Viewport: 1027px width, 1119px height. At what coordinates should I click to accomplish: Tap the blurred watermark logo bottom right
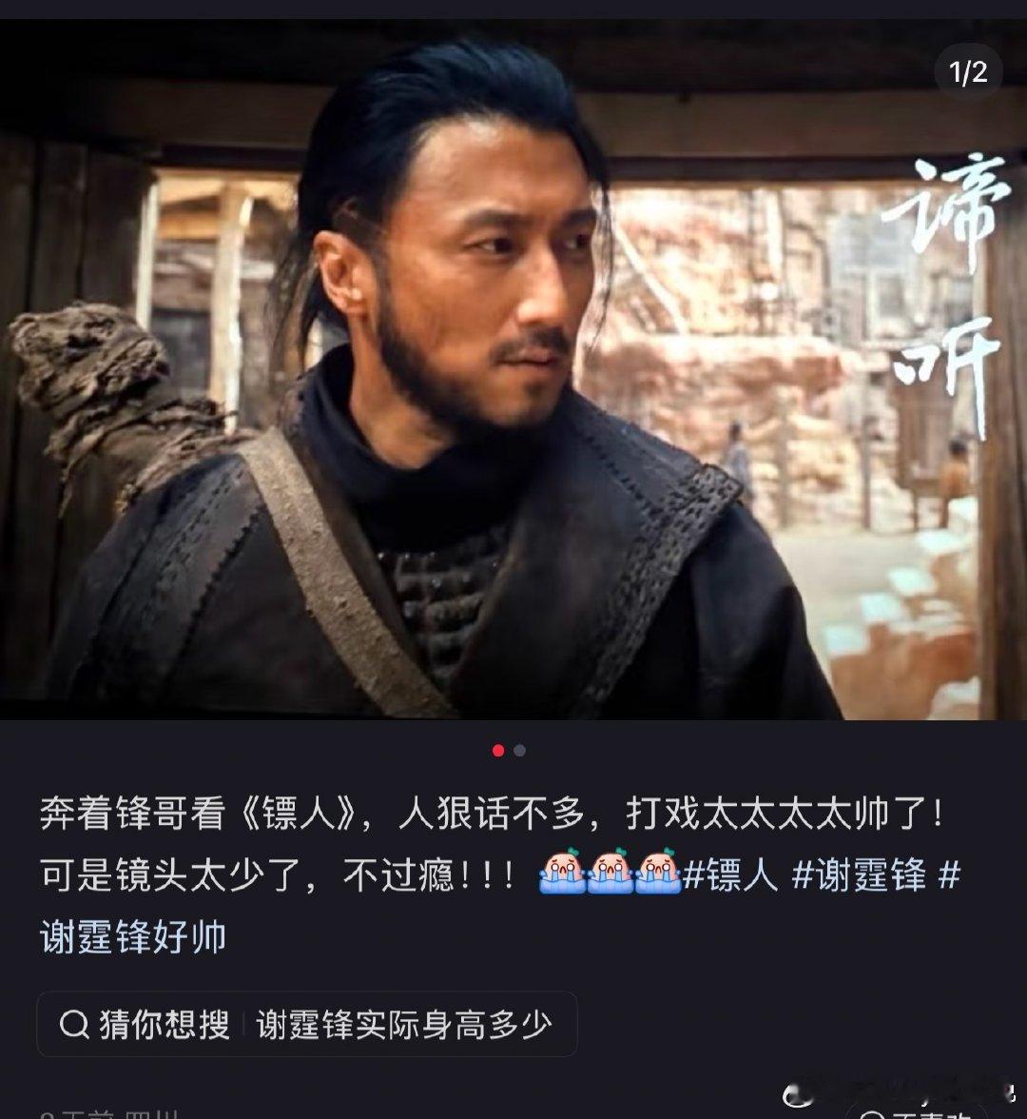(900, 1094)
